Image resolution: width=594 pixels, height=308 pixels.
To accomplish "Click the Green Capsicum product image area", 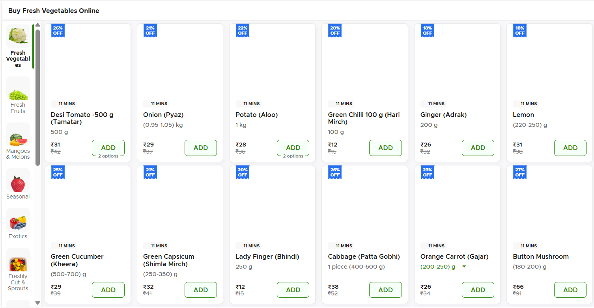I will (180, 205).
